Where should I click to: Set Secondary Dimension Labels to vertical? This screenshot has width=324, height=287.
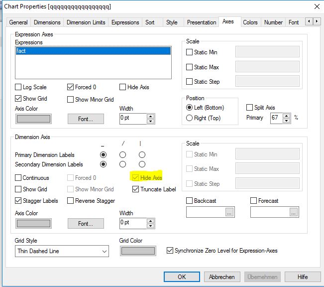pyautogui.click(x=142, y=164)
